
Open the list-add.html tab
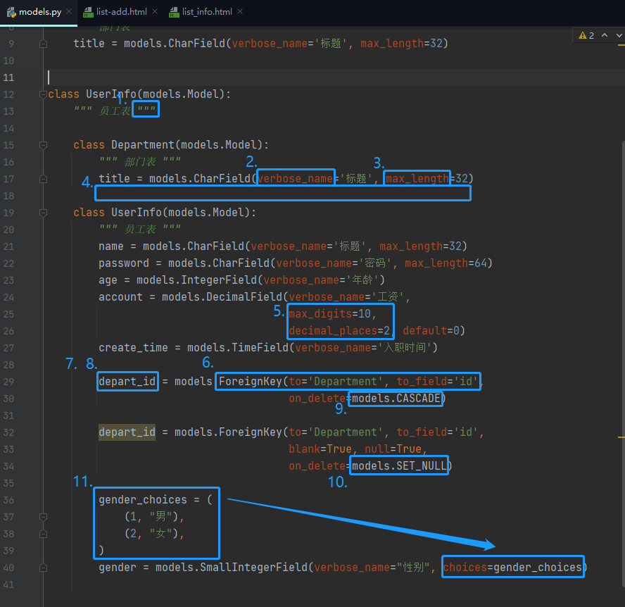click(x=121, y=12)
